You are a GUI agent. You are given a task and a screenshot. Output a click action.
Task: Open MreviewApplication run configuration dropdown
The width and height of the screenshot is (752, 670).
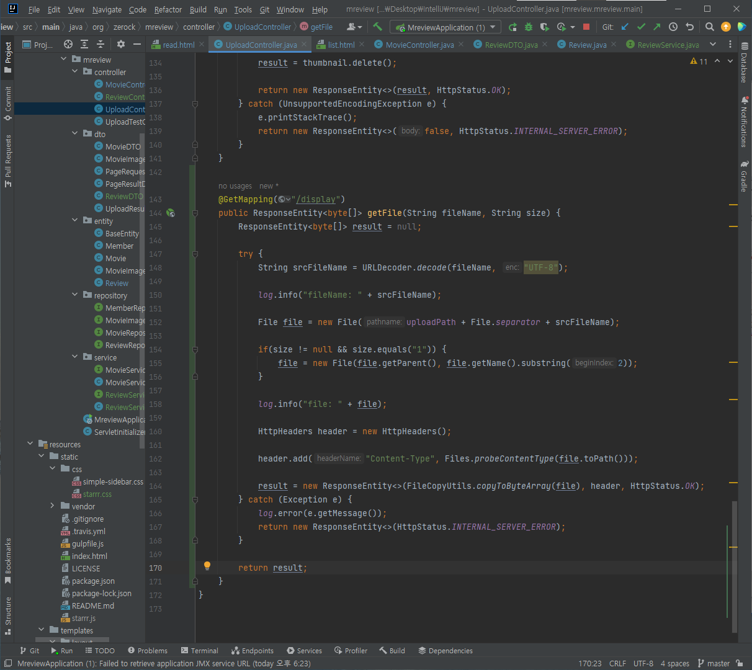click(445, 27)
